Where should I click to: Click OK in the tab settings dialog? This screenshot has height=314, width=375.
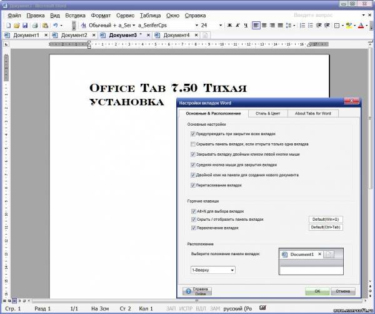317,291
